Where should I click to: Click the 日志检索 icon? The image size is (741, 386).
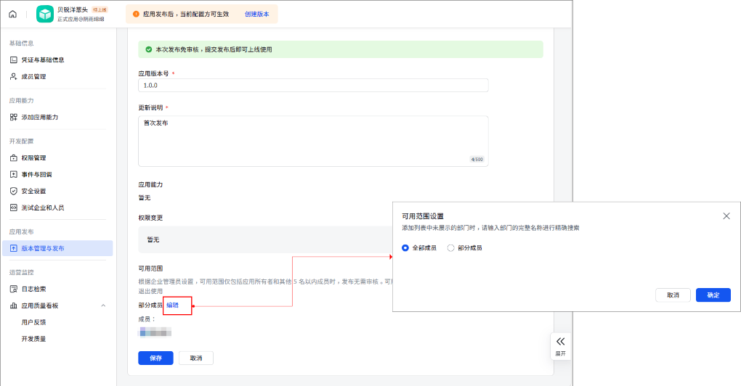pyautogui.click(x=14, y=289)
